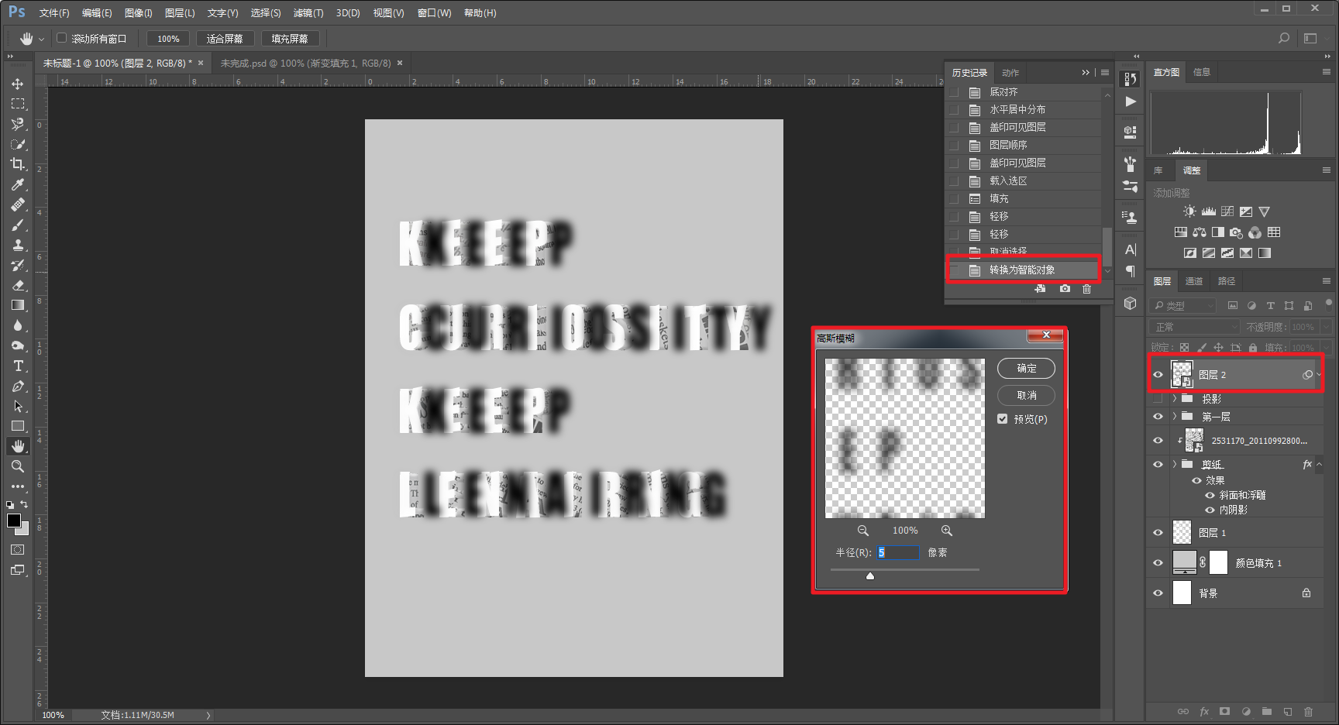Collapse effects list of 剪纸 group
The width and height of the screenshot is (1339, 725).
click(x=1320, y=465)
